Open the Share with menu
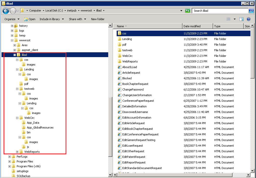Viewport: 256px width, 178px height. point(77,19)
